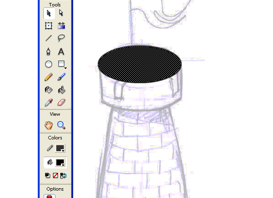The height and width of the screenshot is (198, 273).
Task: Switch to the Zoom magnifier tool
Action: click(61, 125)
